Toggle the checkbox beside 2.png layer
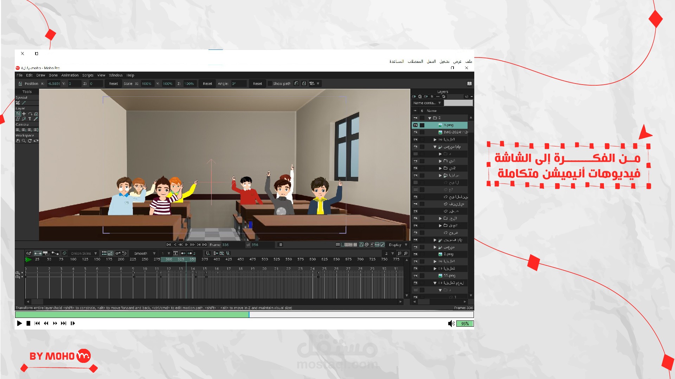Image resolution: width=675 pixels, height=379 pixels. 422,254
